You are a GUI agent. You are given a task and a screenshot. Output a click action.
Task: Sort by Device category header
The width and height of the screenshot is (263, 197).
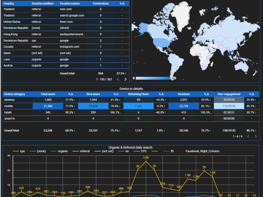(x=14, y=94)
